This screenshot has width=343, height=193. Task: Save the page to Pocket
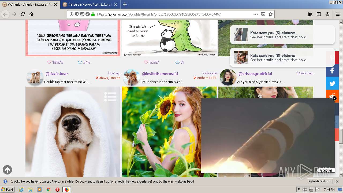[x=263, y=14]
